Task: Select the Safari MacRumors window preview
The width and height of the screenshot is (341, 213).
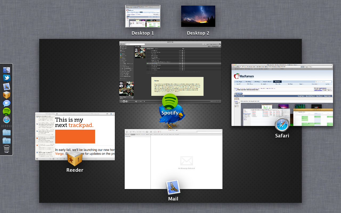Action: [x=282, y=95]
